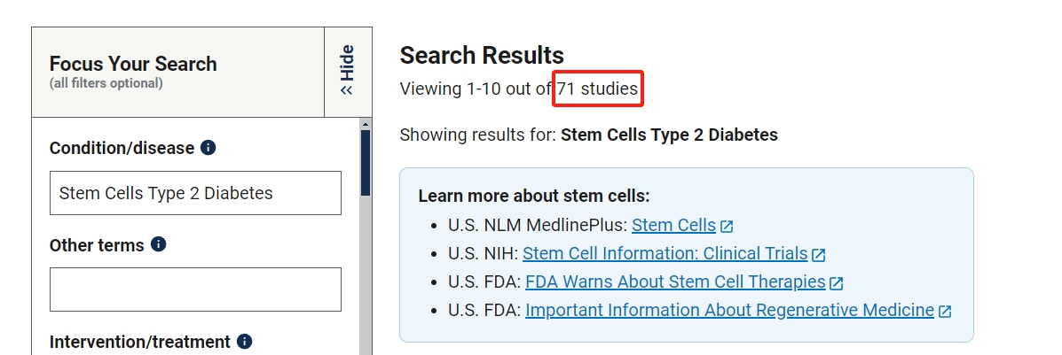Click the filter panel scroll-up arrow

pos(365,125)
